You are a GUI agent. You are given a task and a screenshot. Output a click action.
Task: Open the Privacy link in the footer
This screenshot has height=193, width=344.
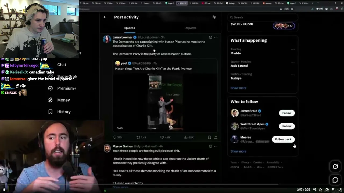coord(245,162)
